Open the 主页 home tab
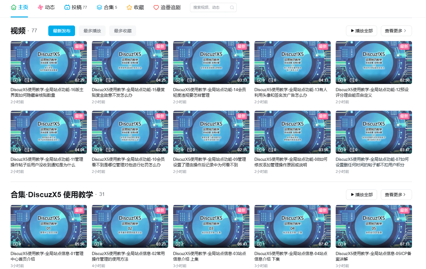Screen dimensions: 426x269 click(x=19, y=7)
